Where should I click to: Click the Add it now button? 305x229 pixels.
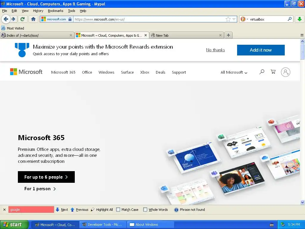point(261,50)
